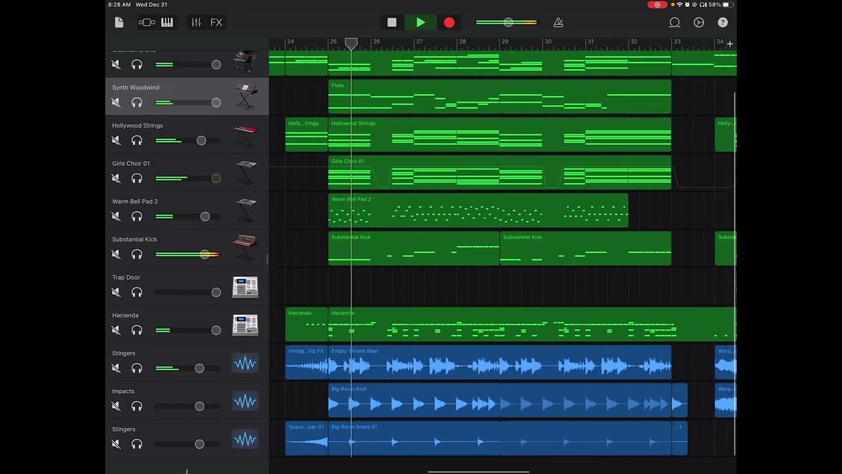This screenshot has height=474, width=842.
Task: Click bar 30 on the timeline ruler
Action: click(x=548, y=41)
